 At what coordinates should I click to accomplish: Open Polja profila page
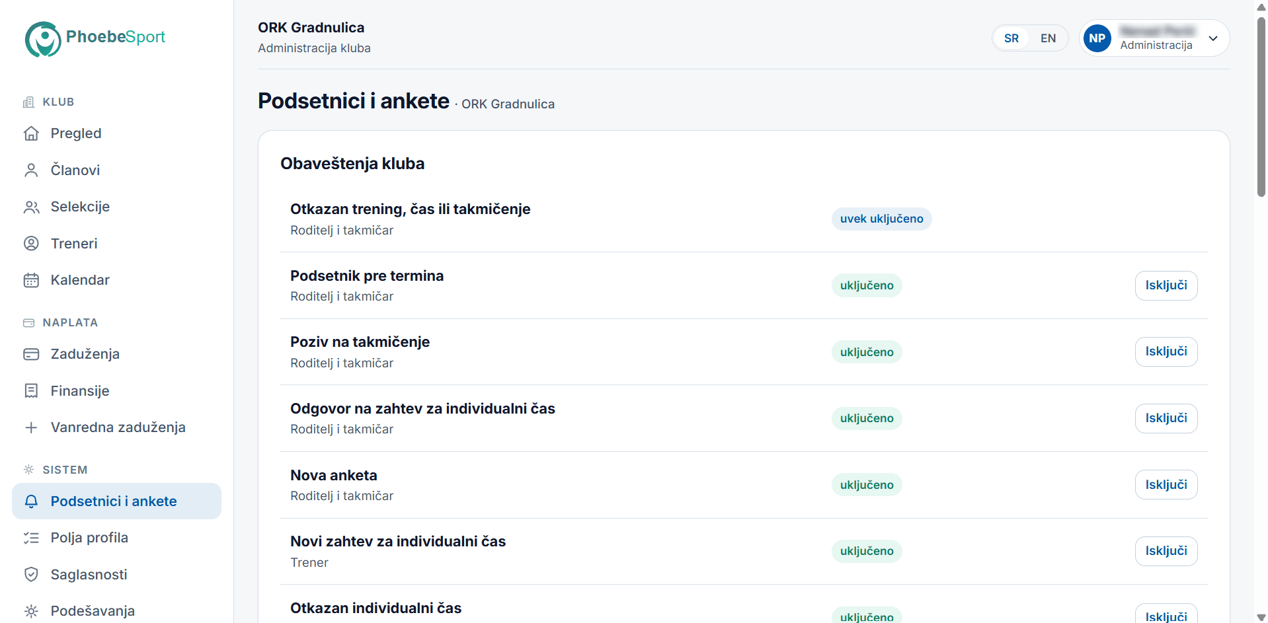pyautogui.click(x=116, y=538)
